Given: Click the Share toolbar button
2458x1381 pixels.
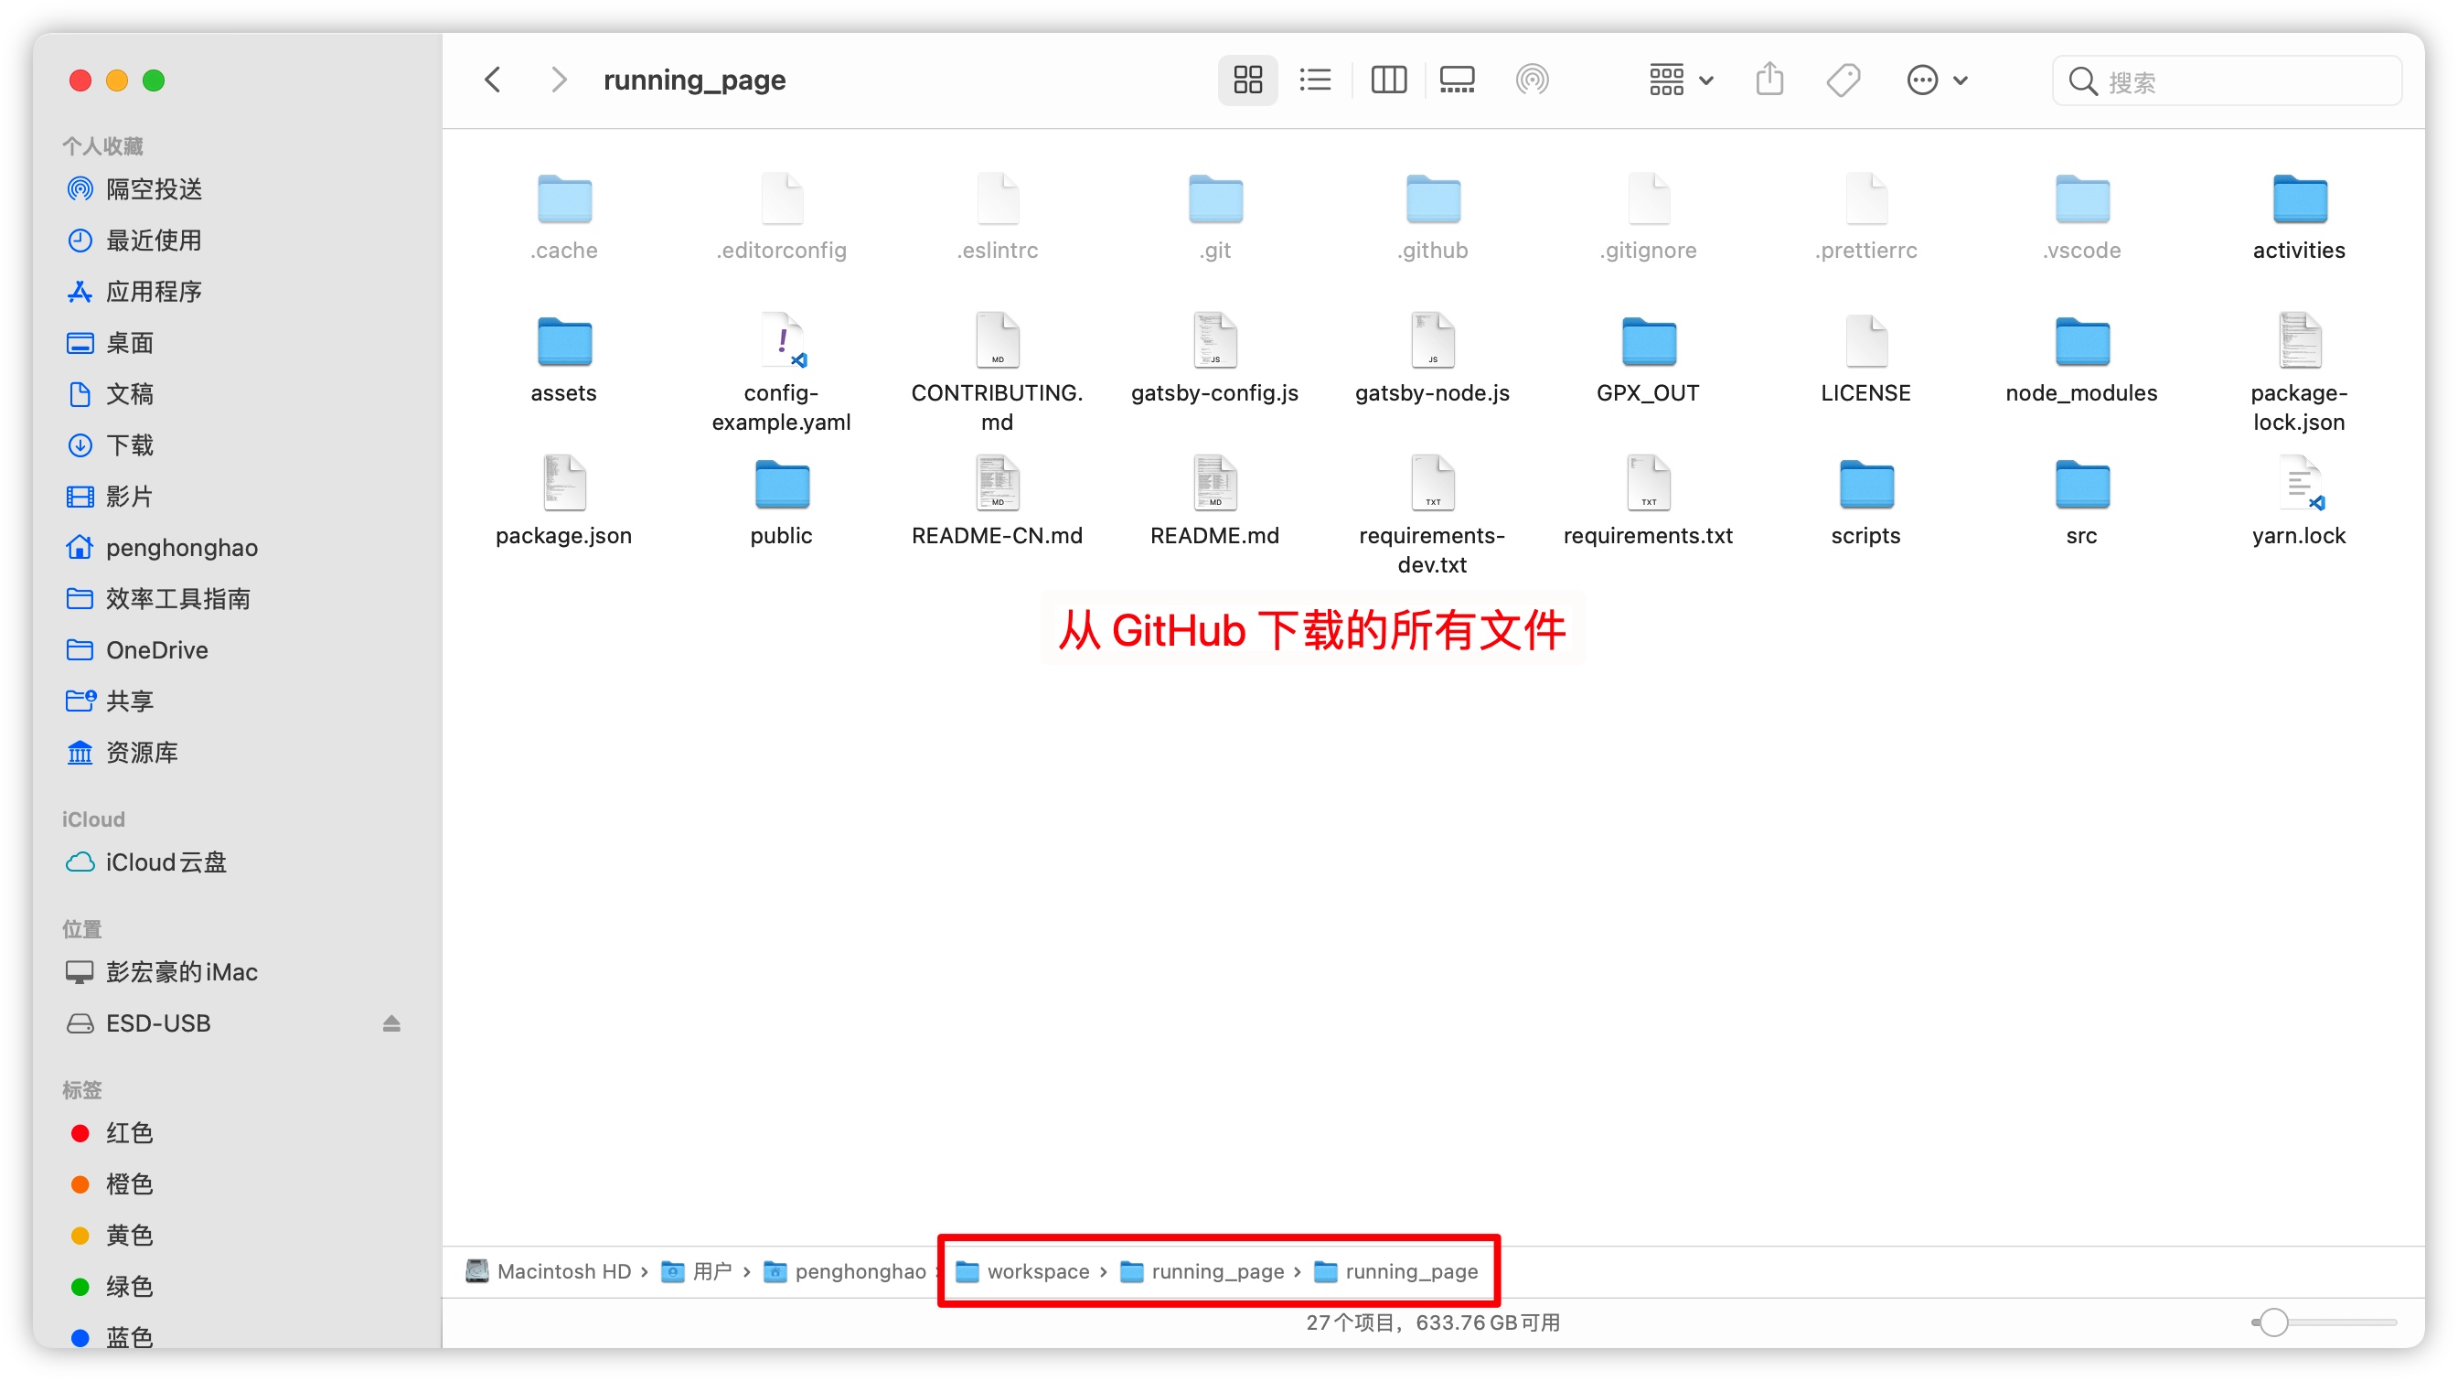Looking at the screenshot, I should click(x=1769, y=80).
